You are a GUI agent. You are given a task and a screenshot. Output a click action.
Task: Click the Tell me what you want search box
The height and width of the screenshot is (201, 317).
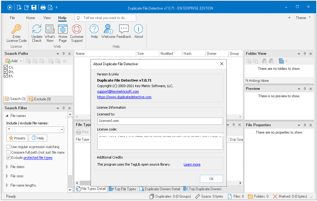[105, 18]
